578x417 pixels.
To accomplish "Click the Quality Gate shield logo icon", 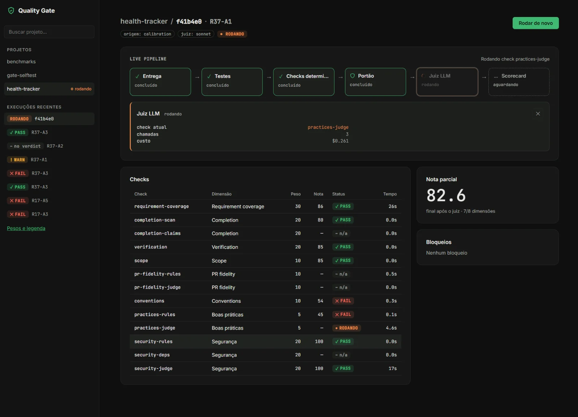I will (11, 10).
